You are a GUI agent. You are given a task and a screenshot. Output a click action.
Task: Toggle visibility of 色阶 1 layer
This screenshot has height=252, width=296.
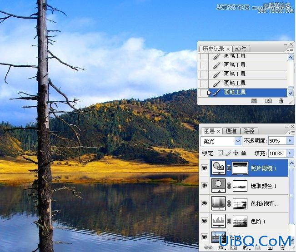(204, 221)
